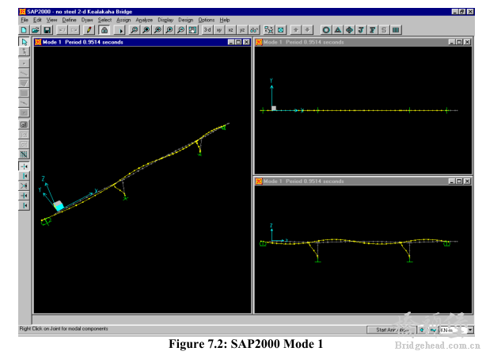Click the Restore Full View magnifier icon
The width and height of the screenshot is (486, 355).
click(146, 30)
